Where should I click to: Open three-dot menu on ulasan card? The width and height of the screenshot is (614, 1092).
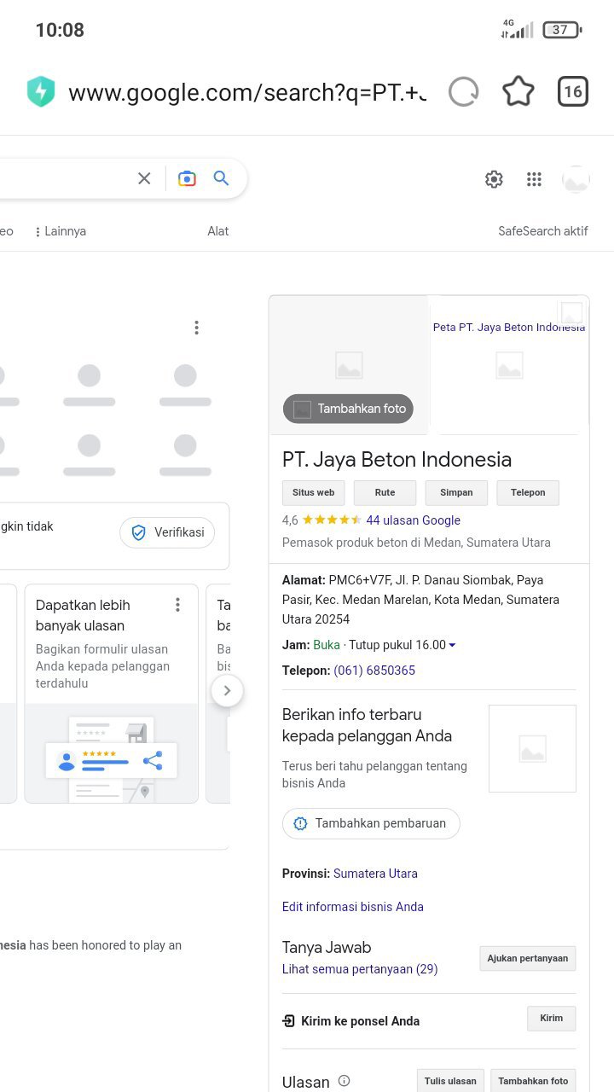pos(177,605)
